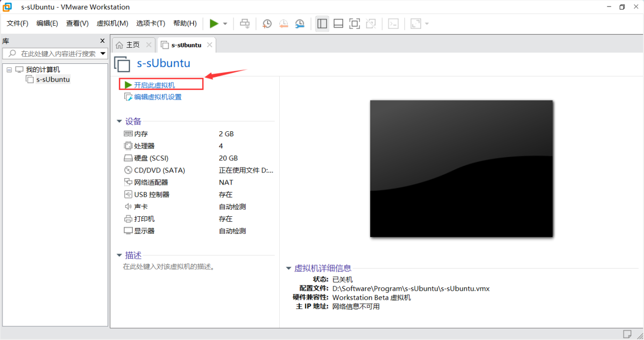The height and width of the screenshot is (340, 644).
Task: Toggle the library sidebar view icon
Action: 322,24
